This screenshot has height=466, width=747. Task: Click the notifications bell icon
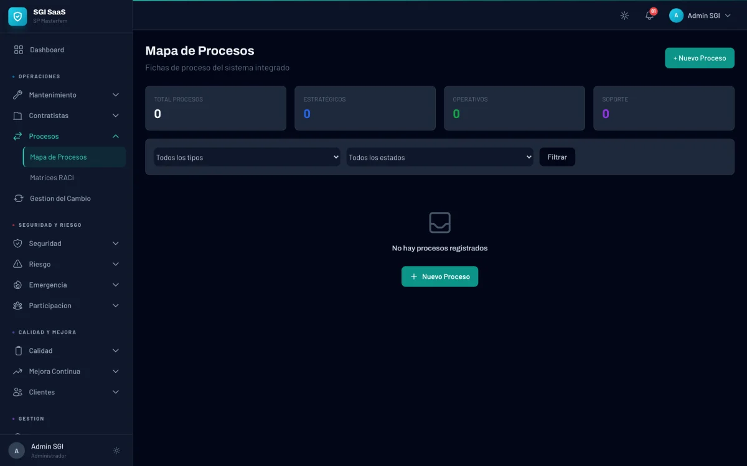point(649,15)
